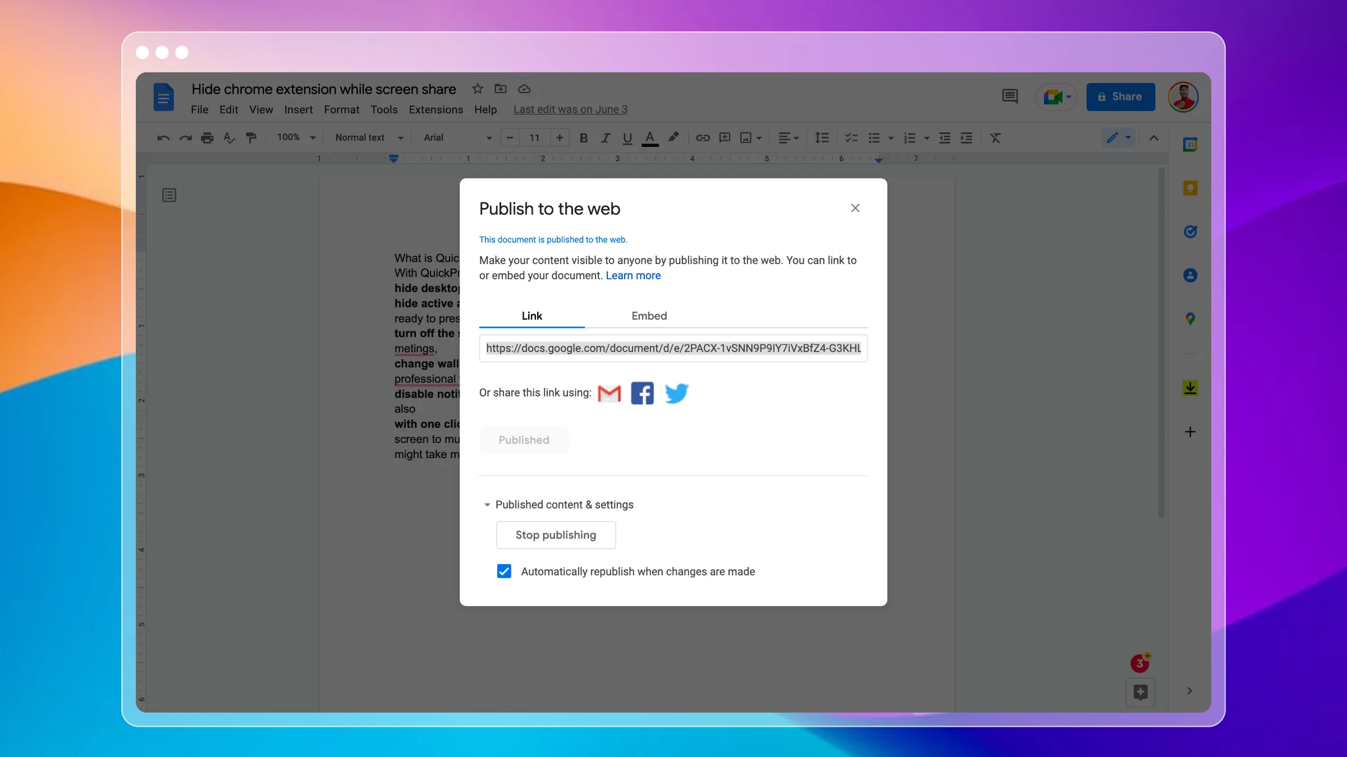Screen dimensions: 1347x757
Task: Follow the Learn more link
Action: pyautogui.click(x=633, y=275)
